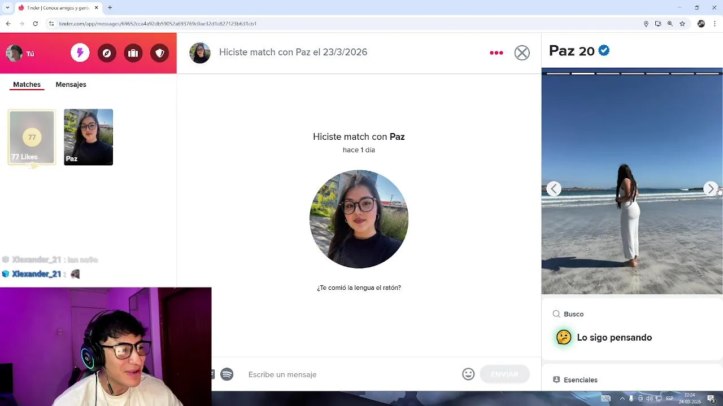Open the 77 Likes blurred card
The width and height of the screenshot is (723, 406).
point(32,137)
